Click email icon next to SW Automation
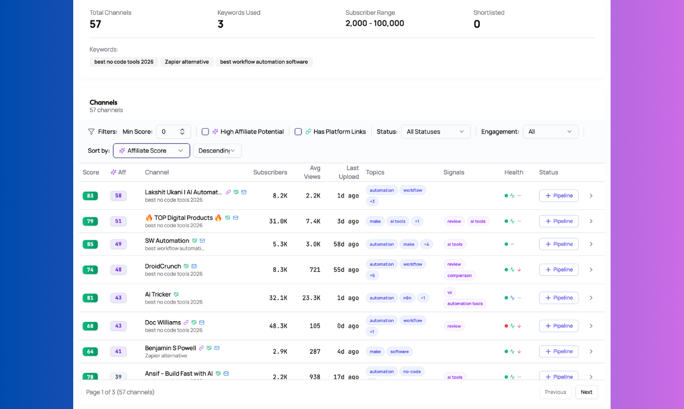The width and height of the screenshot is (684, 409). tap(203, 241)
